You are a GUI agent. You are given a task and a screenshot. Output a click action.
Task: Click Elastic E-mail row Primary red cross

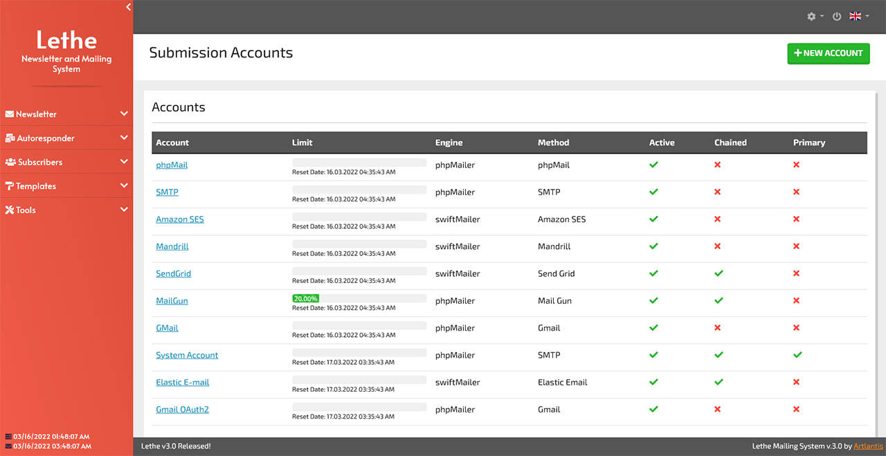point(797,382)
